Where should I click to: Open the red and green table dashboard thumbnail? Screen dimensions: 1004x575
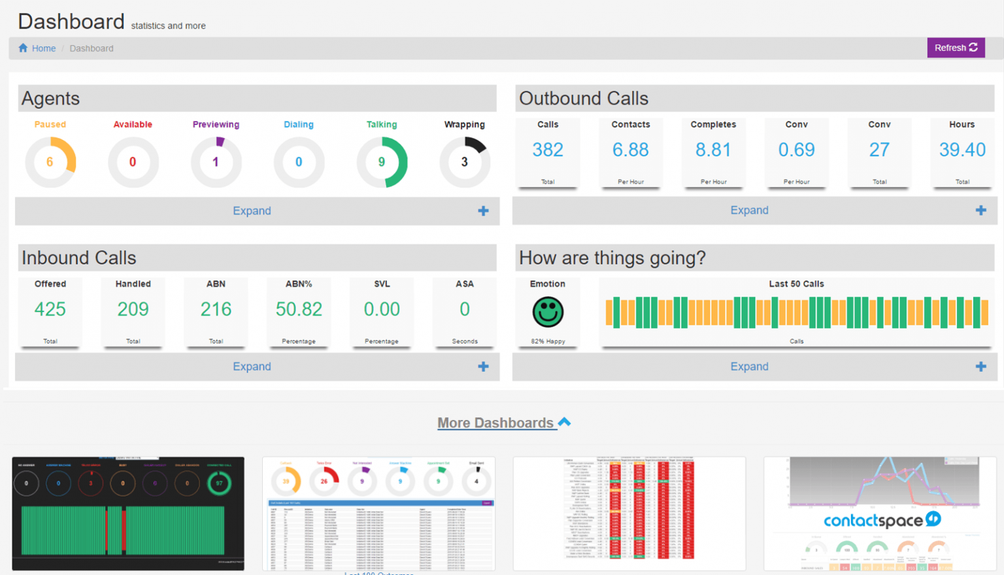(629, 514)
